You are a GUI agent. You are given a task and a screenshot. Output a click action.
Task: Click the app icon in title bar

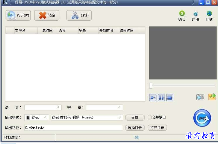pos(5,2)
